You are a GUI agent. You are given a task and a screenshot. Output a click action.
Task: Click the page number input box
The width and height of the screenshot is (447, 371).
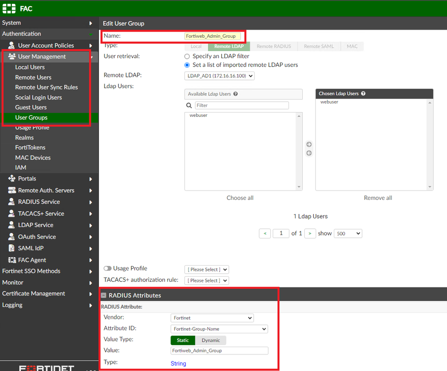(281, 234)
